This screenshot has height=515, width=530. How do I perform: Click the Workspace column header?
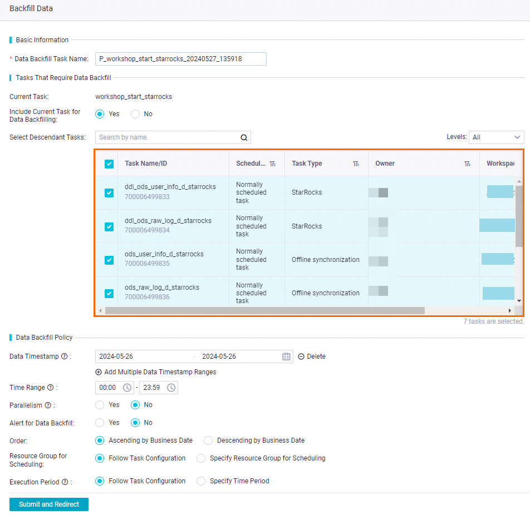point(500,164)
